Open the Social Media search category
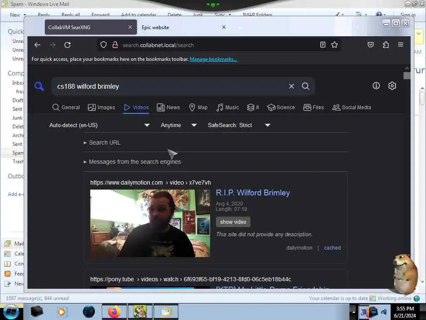The width and height of the screenshot is (426, 320). click(x=352, y=107)
